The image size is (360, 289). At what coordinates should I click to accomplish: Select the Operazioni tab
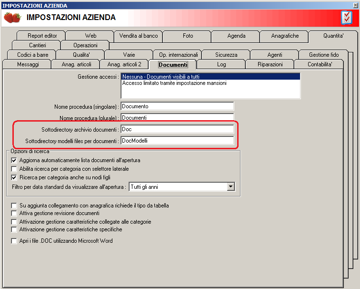[85, 45]
